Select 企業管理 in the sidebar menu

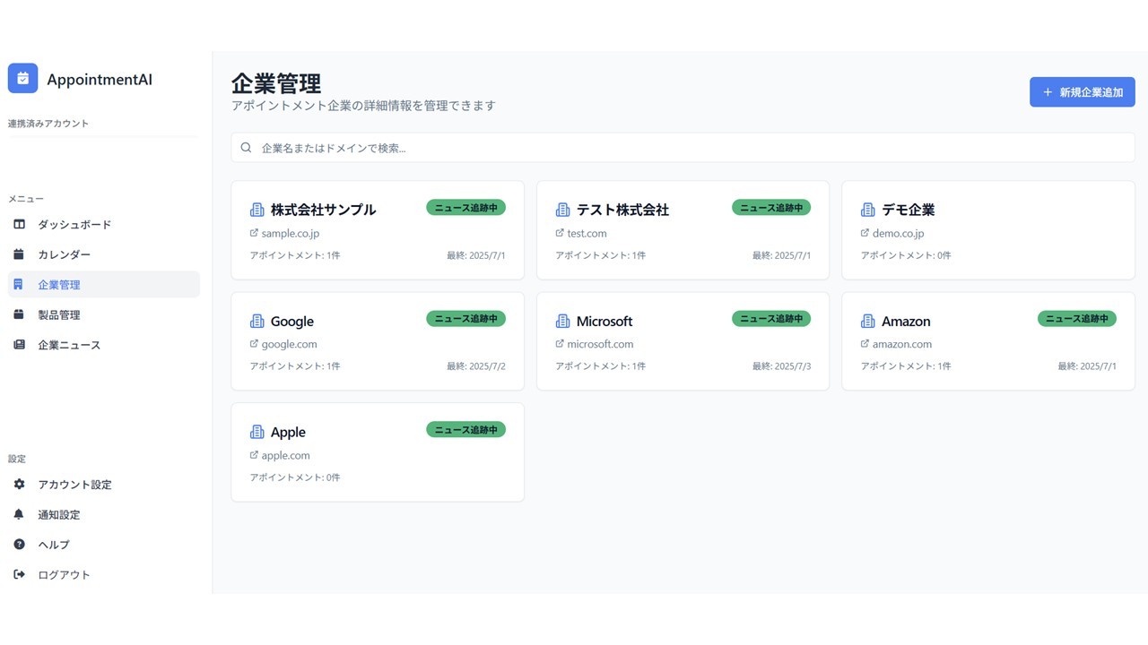(104, 285)
